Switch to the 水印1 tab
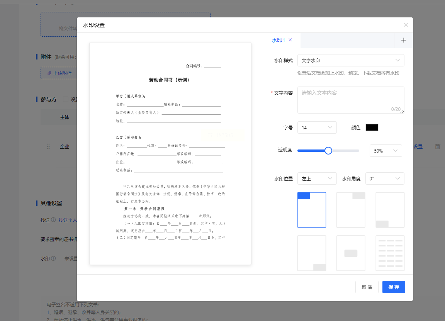 278,40
